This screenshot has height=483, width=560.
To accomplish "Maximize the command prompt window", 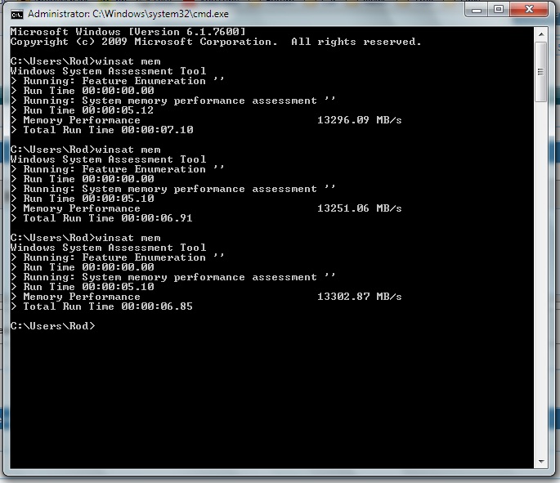I will point(499,10).
